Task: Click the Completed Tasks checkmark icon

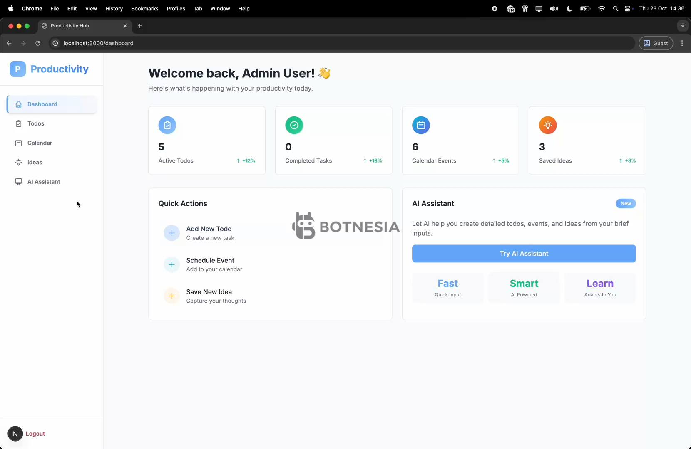Action: click(x=294, y=125)
